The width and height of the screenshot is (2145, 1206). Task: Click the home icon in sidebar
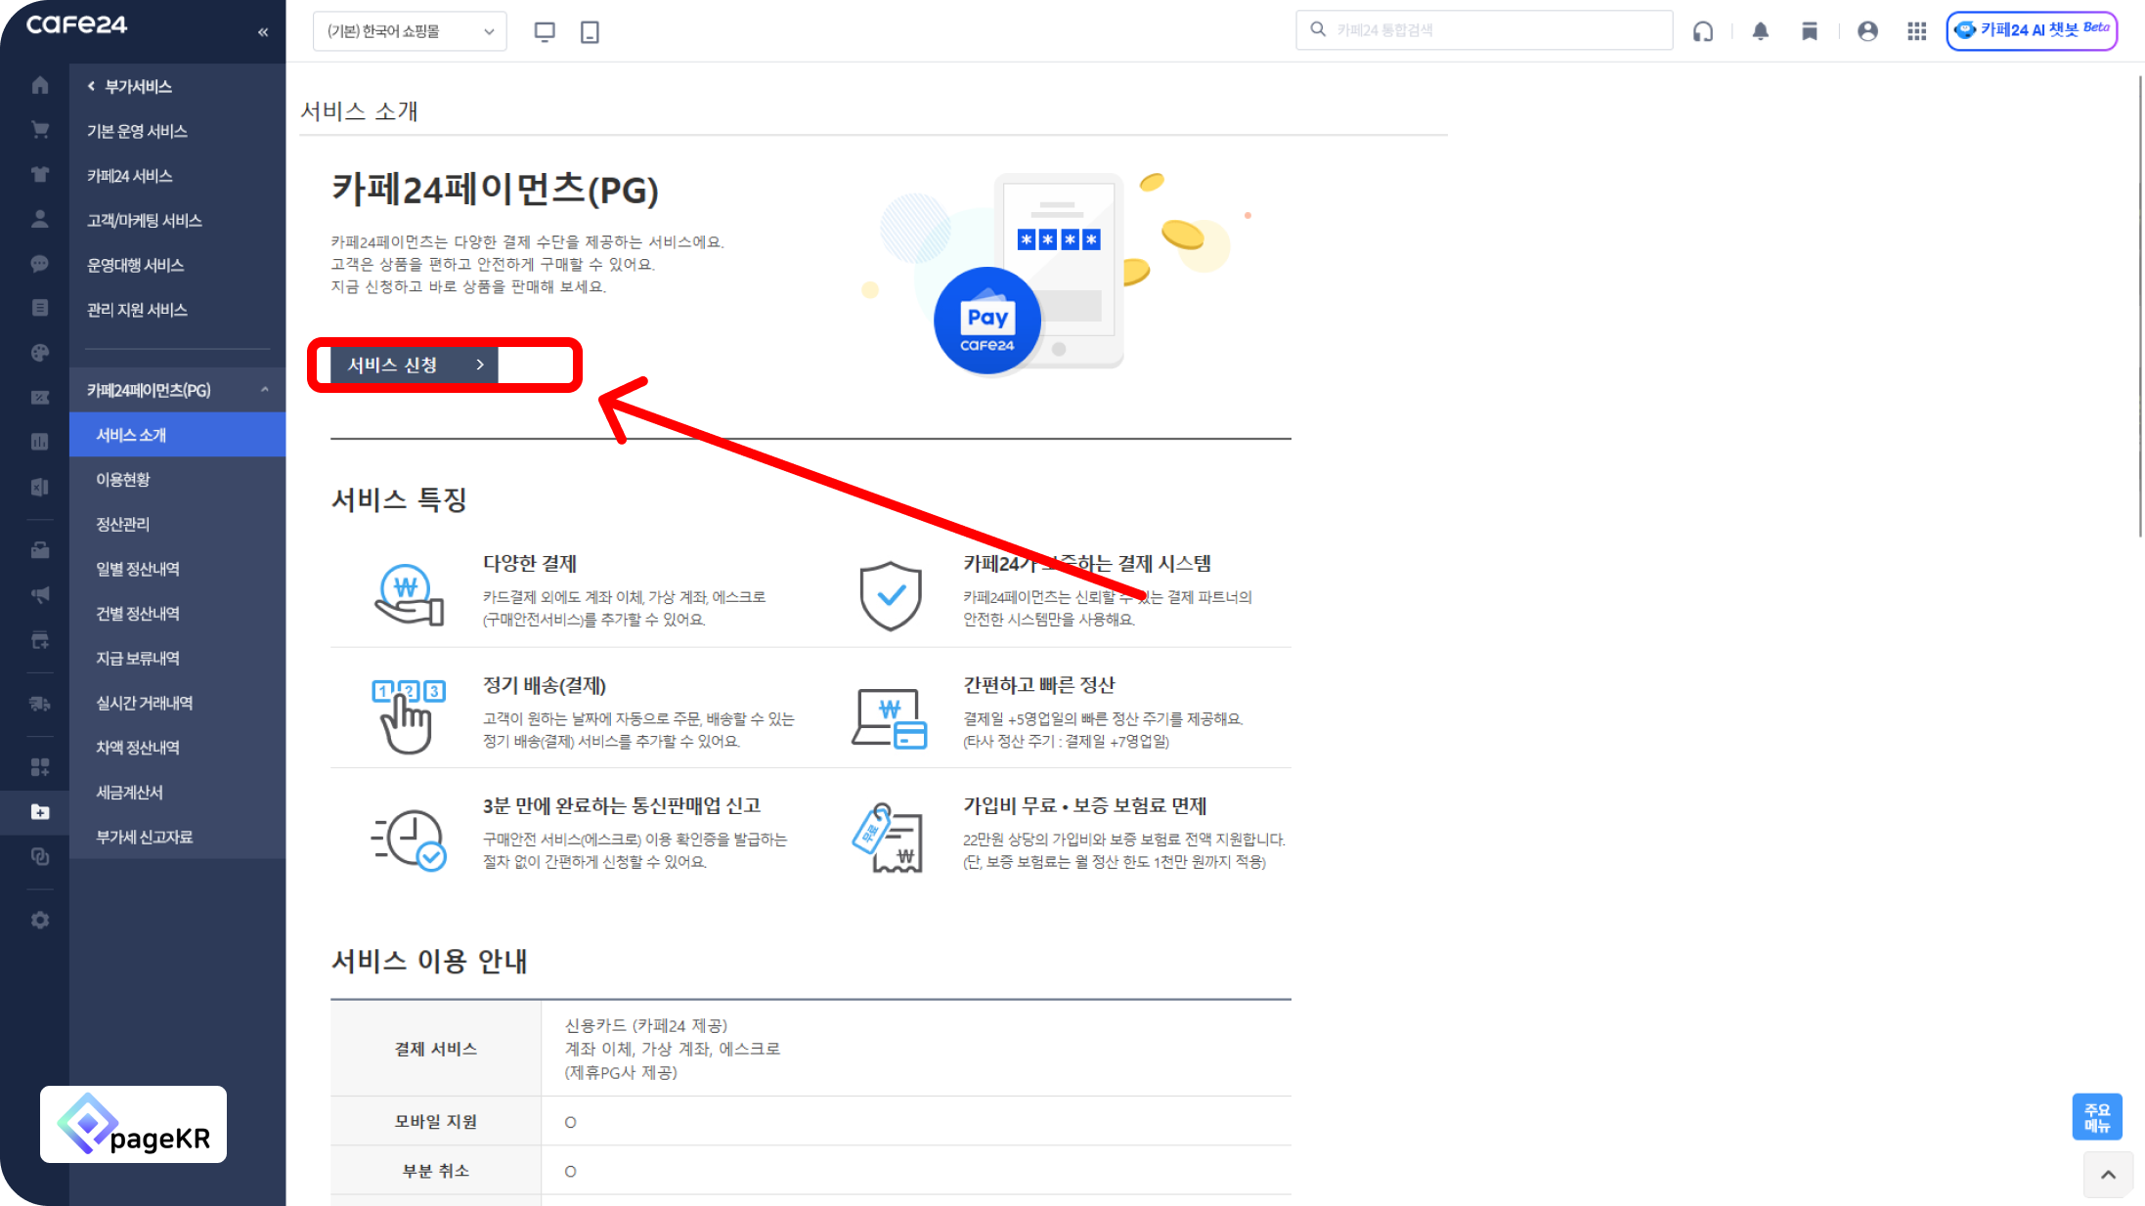[x=39, y=86]
